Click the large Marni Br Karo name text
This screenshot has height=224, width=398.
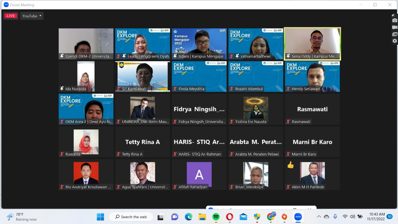point(312,142)
